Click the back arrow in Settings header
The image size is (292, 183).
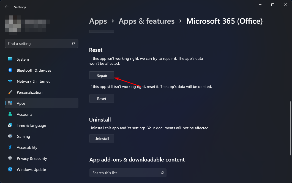coord(7,7)
